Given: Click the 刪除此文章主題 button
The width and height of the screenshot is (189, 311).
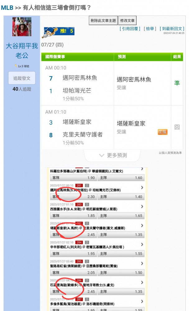Looking at the screenshot, I should click(x=103, y=21).
